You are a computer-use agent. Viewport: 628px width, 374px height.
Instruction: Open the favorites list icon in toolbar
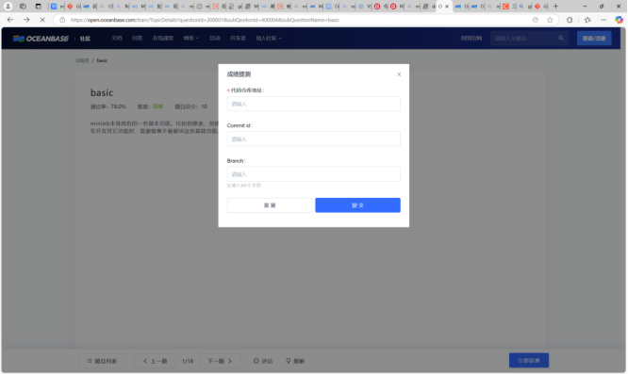[x=587, y=20]
